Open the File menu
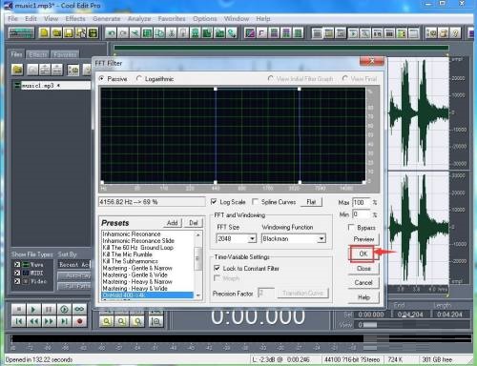 [x=12, y=19]
